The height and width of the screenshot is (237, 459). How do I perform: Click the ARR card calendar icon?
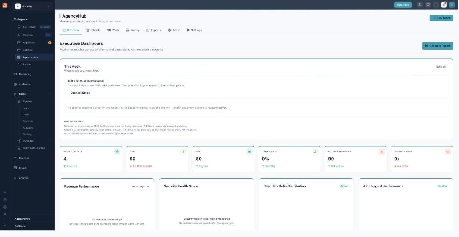(249, 151)
